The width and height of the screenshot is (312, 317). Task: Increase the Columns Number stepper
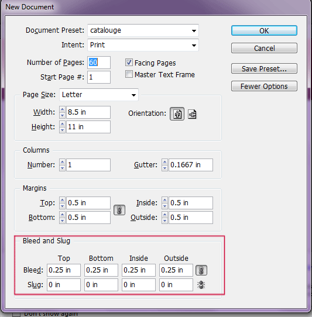[x=62, y=162]
